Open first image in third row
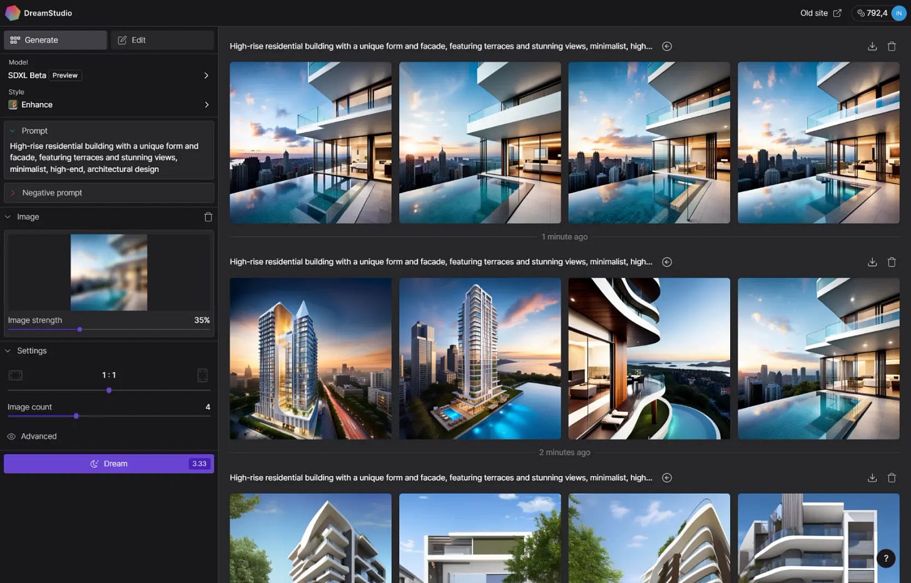Image resolution: width=911 pixels, height=583 pixels. click(x=310, y=538)
